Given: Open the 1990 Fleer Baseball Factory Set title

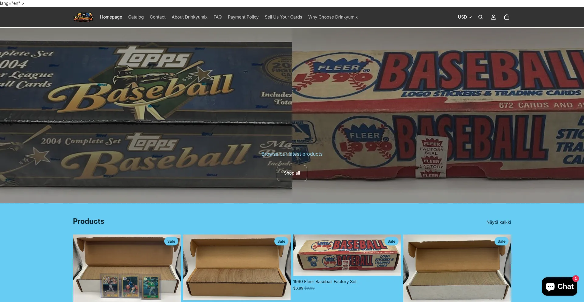Looking at the screenshot, I should tap(325, 282).
